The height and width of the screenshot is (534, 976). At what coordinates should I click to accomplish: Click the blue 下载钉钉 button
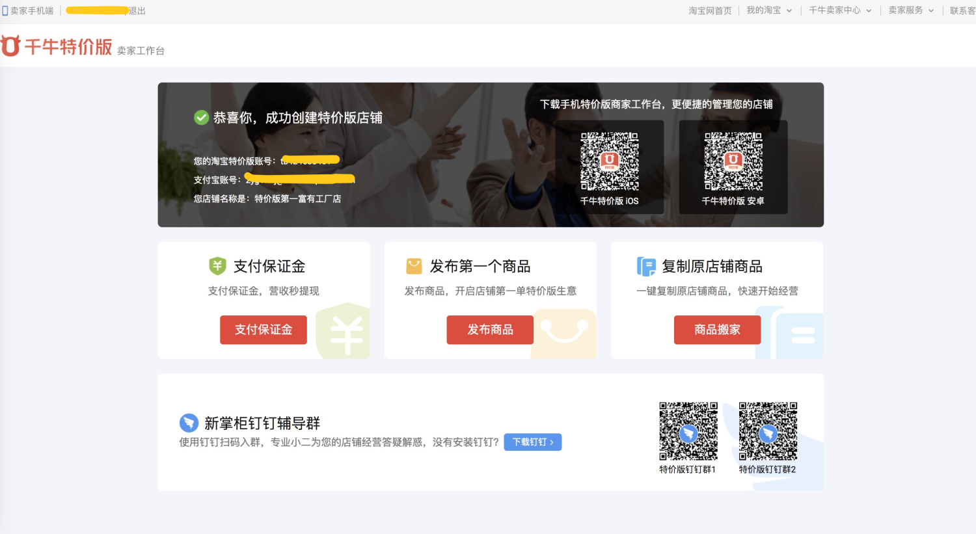click(x=533, y=442)
